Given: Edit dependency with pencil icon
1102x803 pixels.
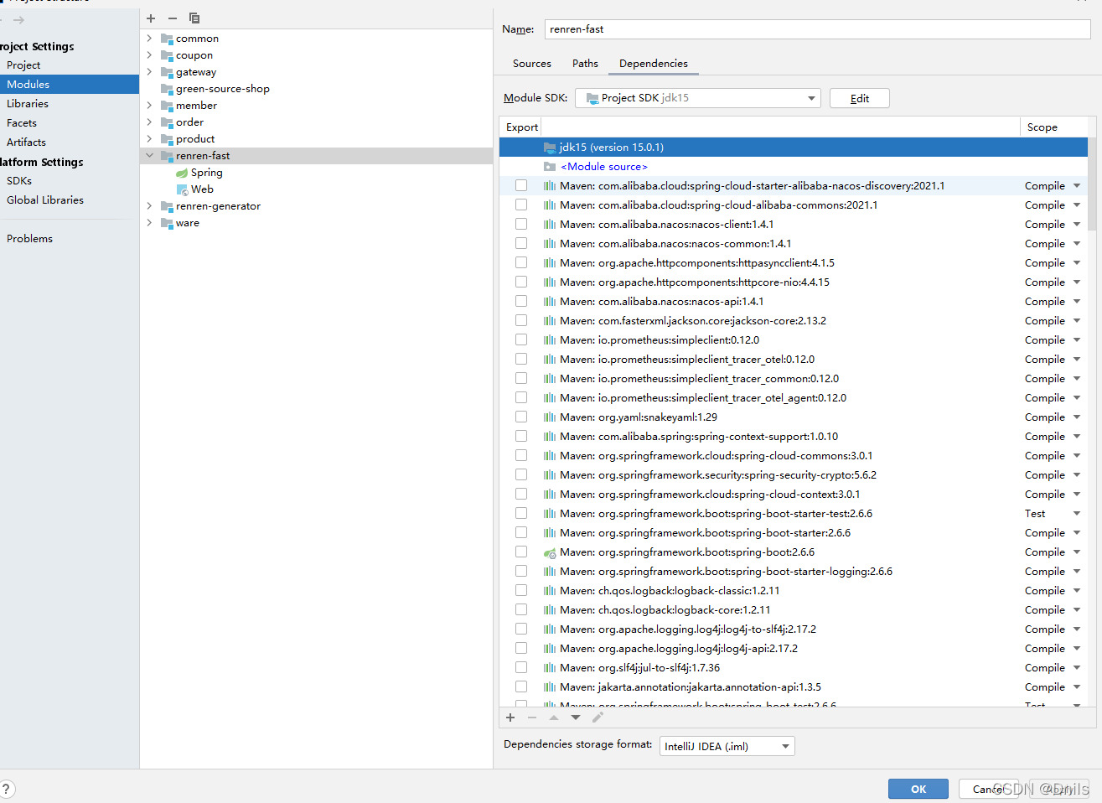Looking at the screenshot, I should [598, 718].
